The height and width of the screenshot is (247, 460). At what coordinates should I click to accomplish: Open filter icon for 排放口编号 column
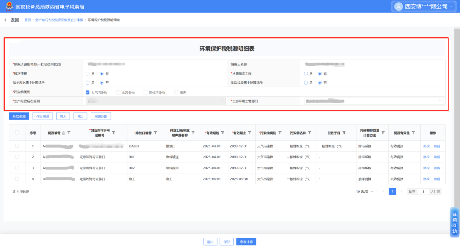pos(155,133)
